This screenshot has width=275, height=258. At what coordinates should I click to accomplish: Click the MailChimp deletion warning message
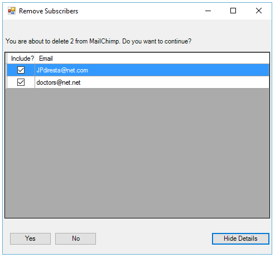(x=98, y=41)
